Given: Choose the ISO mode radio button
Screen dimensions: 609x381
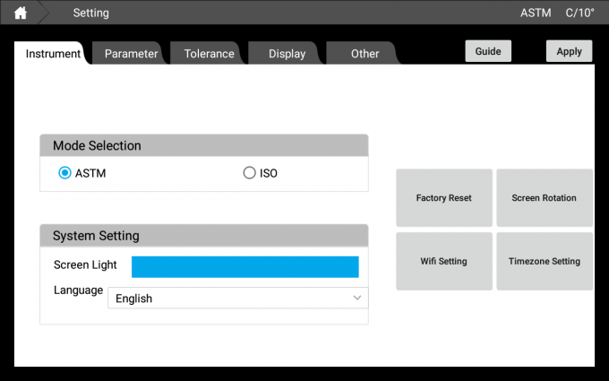Looking at the screenshot, I should [x=249, y=173].
